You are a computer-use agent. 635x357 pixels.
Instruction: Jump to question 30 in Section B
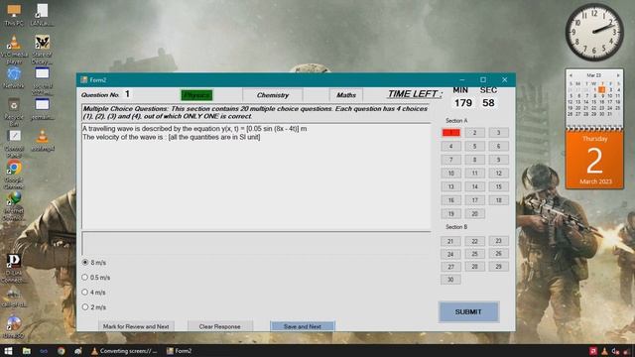coord(450,280)
